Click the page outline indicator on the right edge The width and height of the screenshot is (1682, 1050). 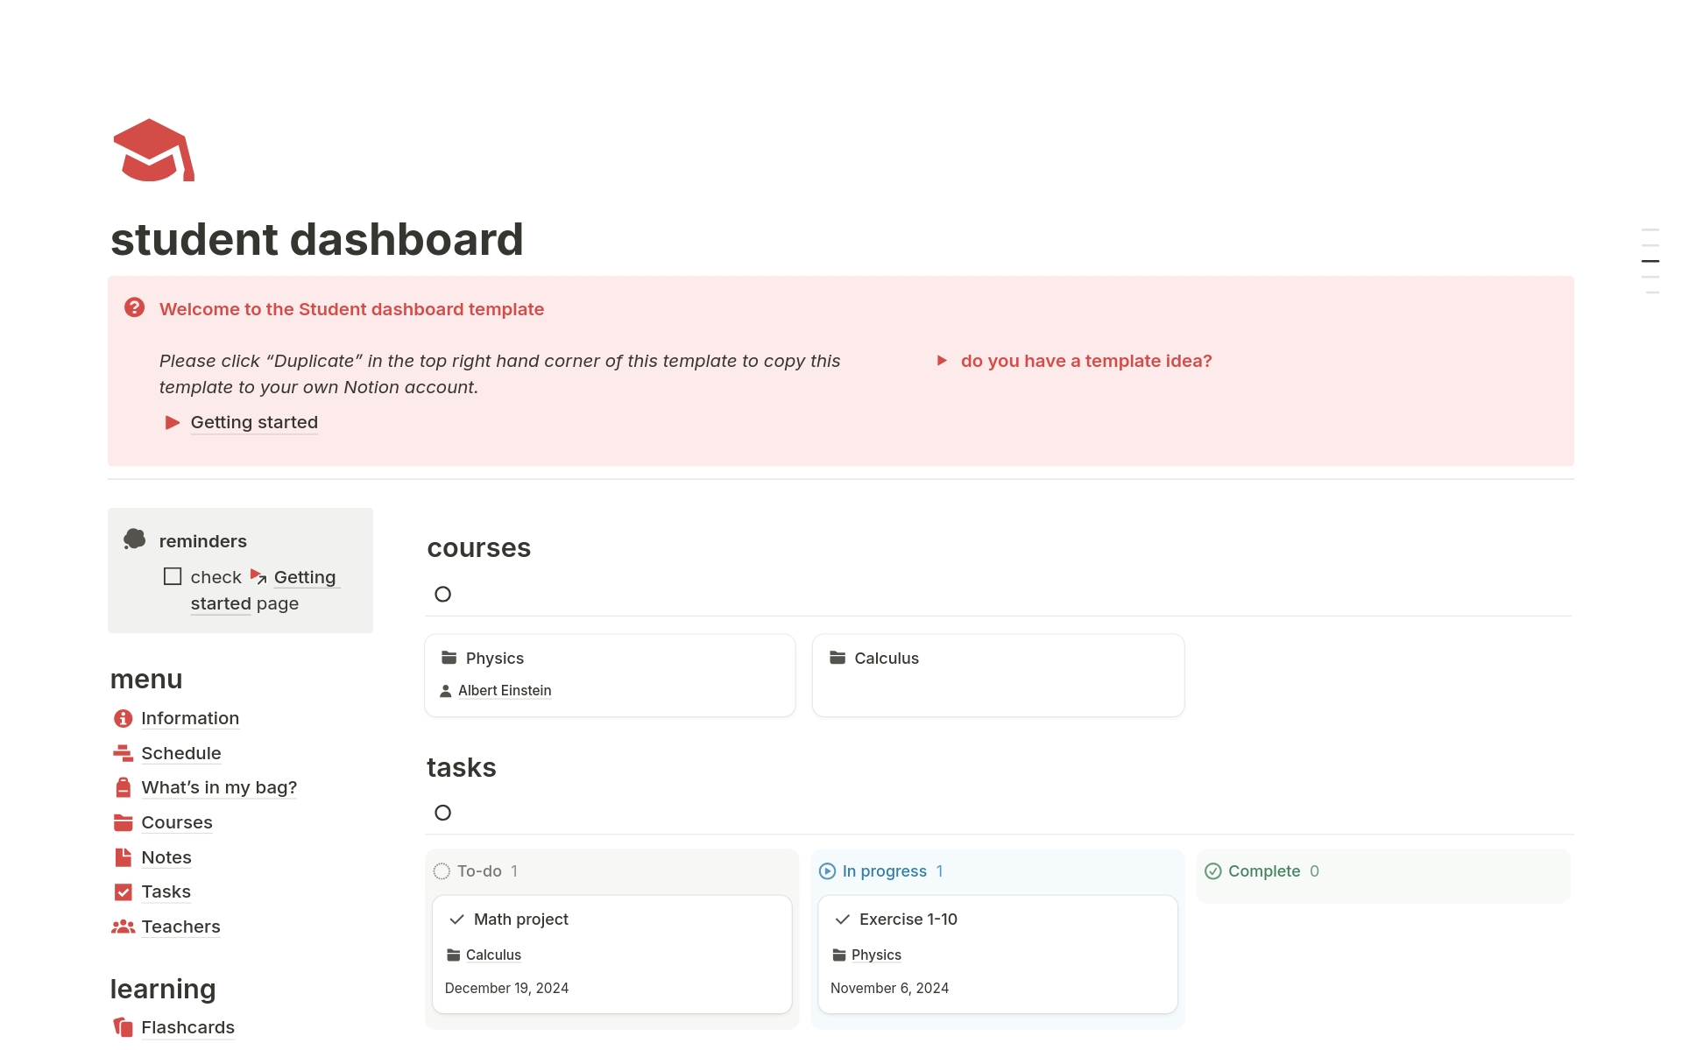1650,260
